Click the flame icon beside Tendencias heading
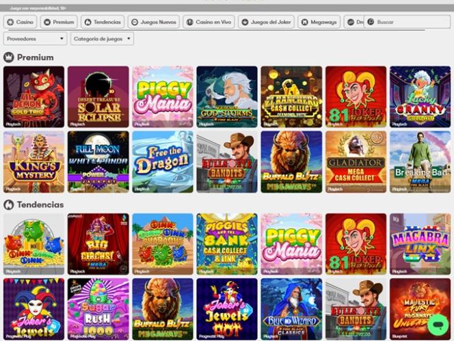 pyautogui.click(x=9, y=204)
